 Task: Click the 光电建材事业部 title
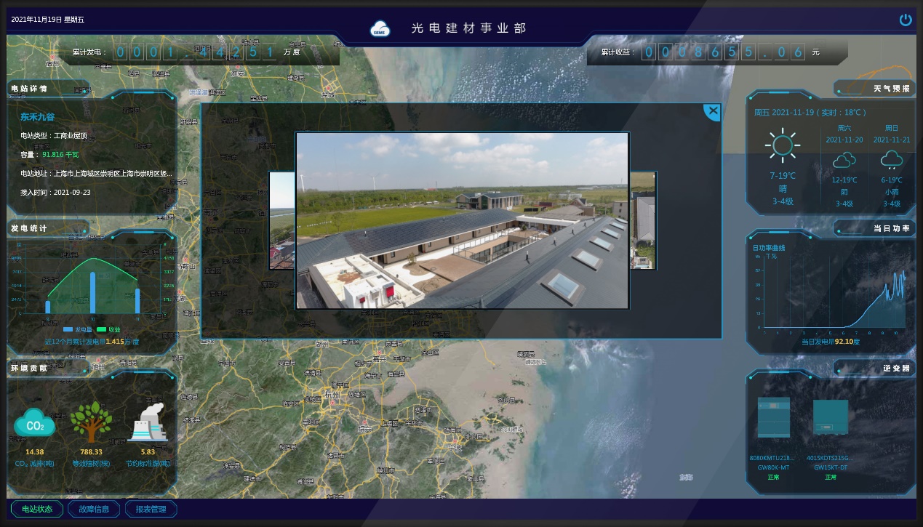point(468,28)
